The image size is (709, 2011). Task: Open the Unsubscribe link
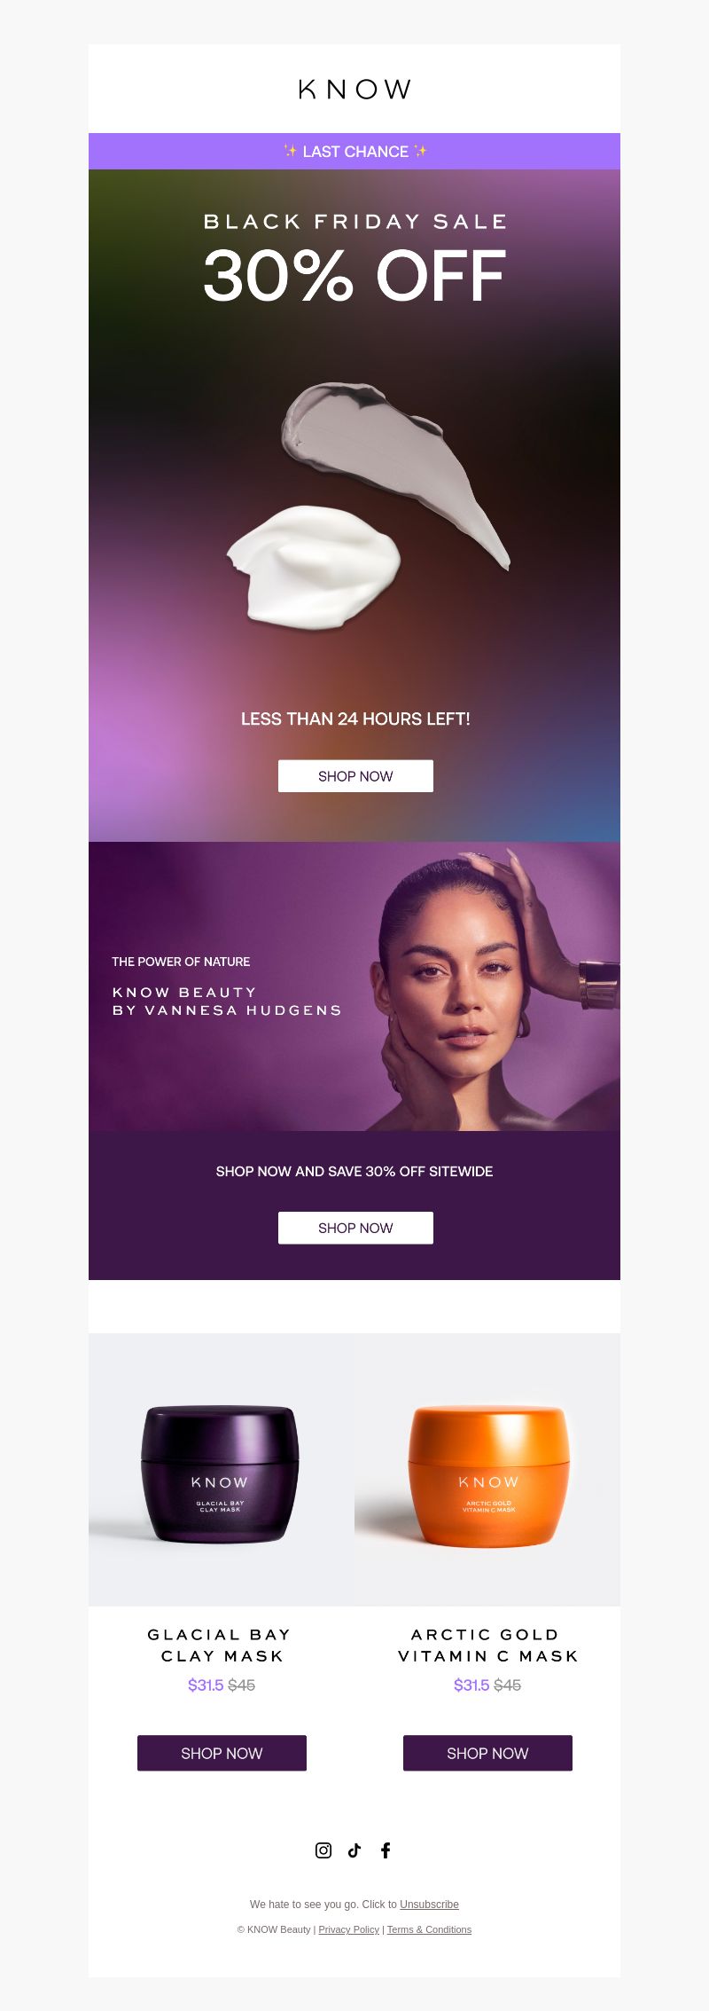point(429,1904)
